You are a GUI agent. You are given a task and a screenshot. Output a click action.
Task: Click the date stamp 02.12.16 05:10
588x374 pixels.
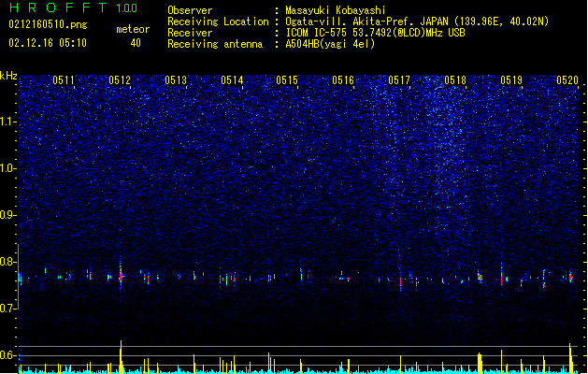pyautogui.click(x=48, y=43)
